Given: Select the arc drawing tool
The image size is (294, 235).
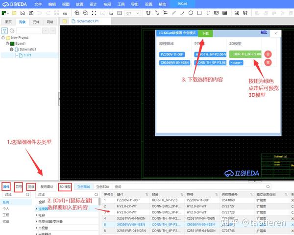Looking at the screenshot, I should coord(182,13).
